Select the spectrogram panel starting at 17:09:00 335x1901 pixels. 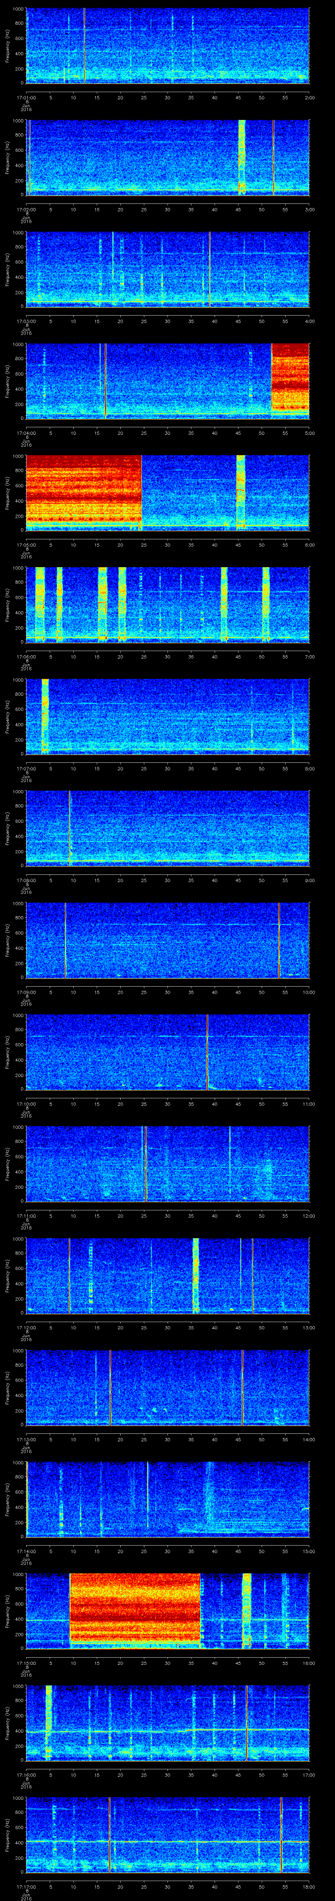click(168, 940)
